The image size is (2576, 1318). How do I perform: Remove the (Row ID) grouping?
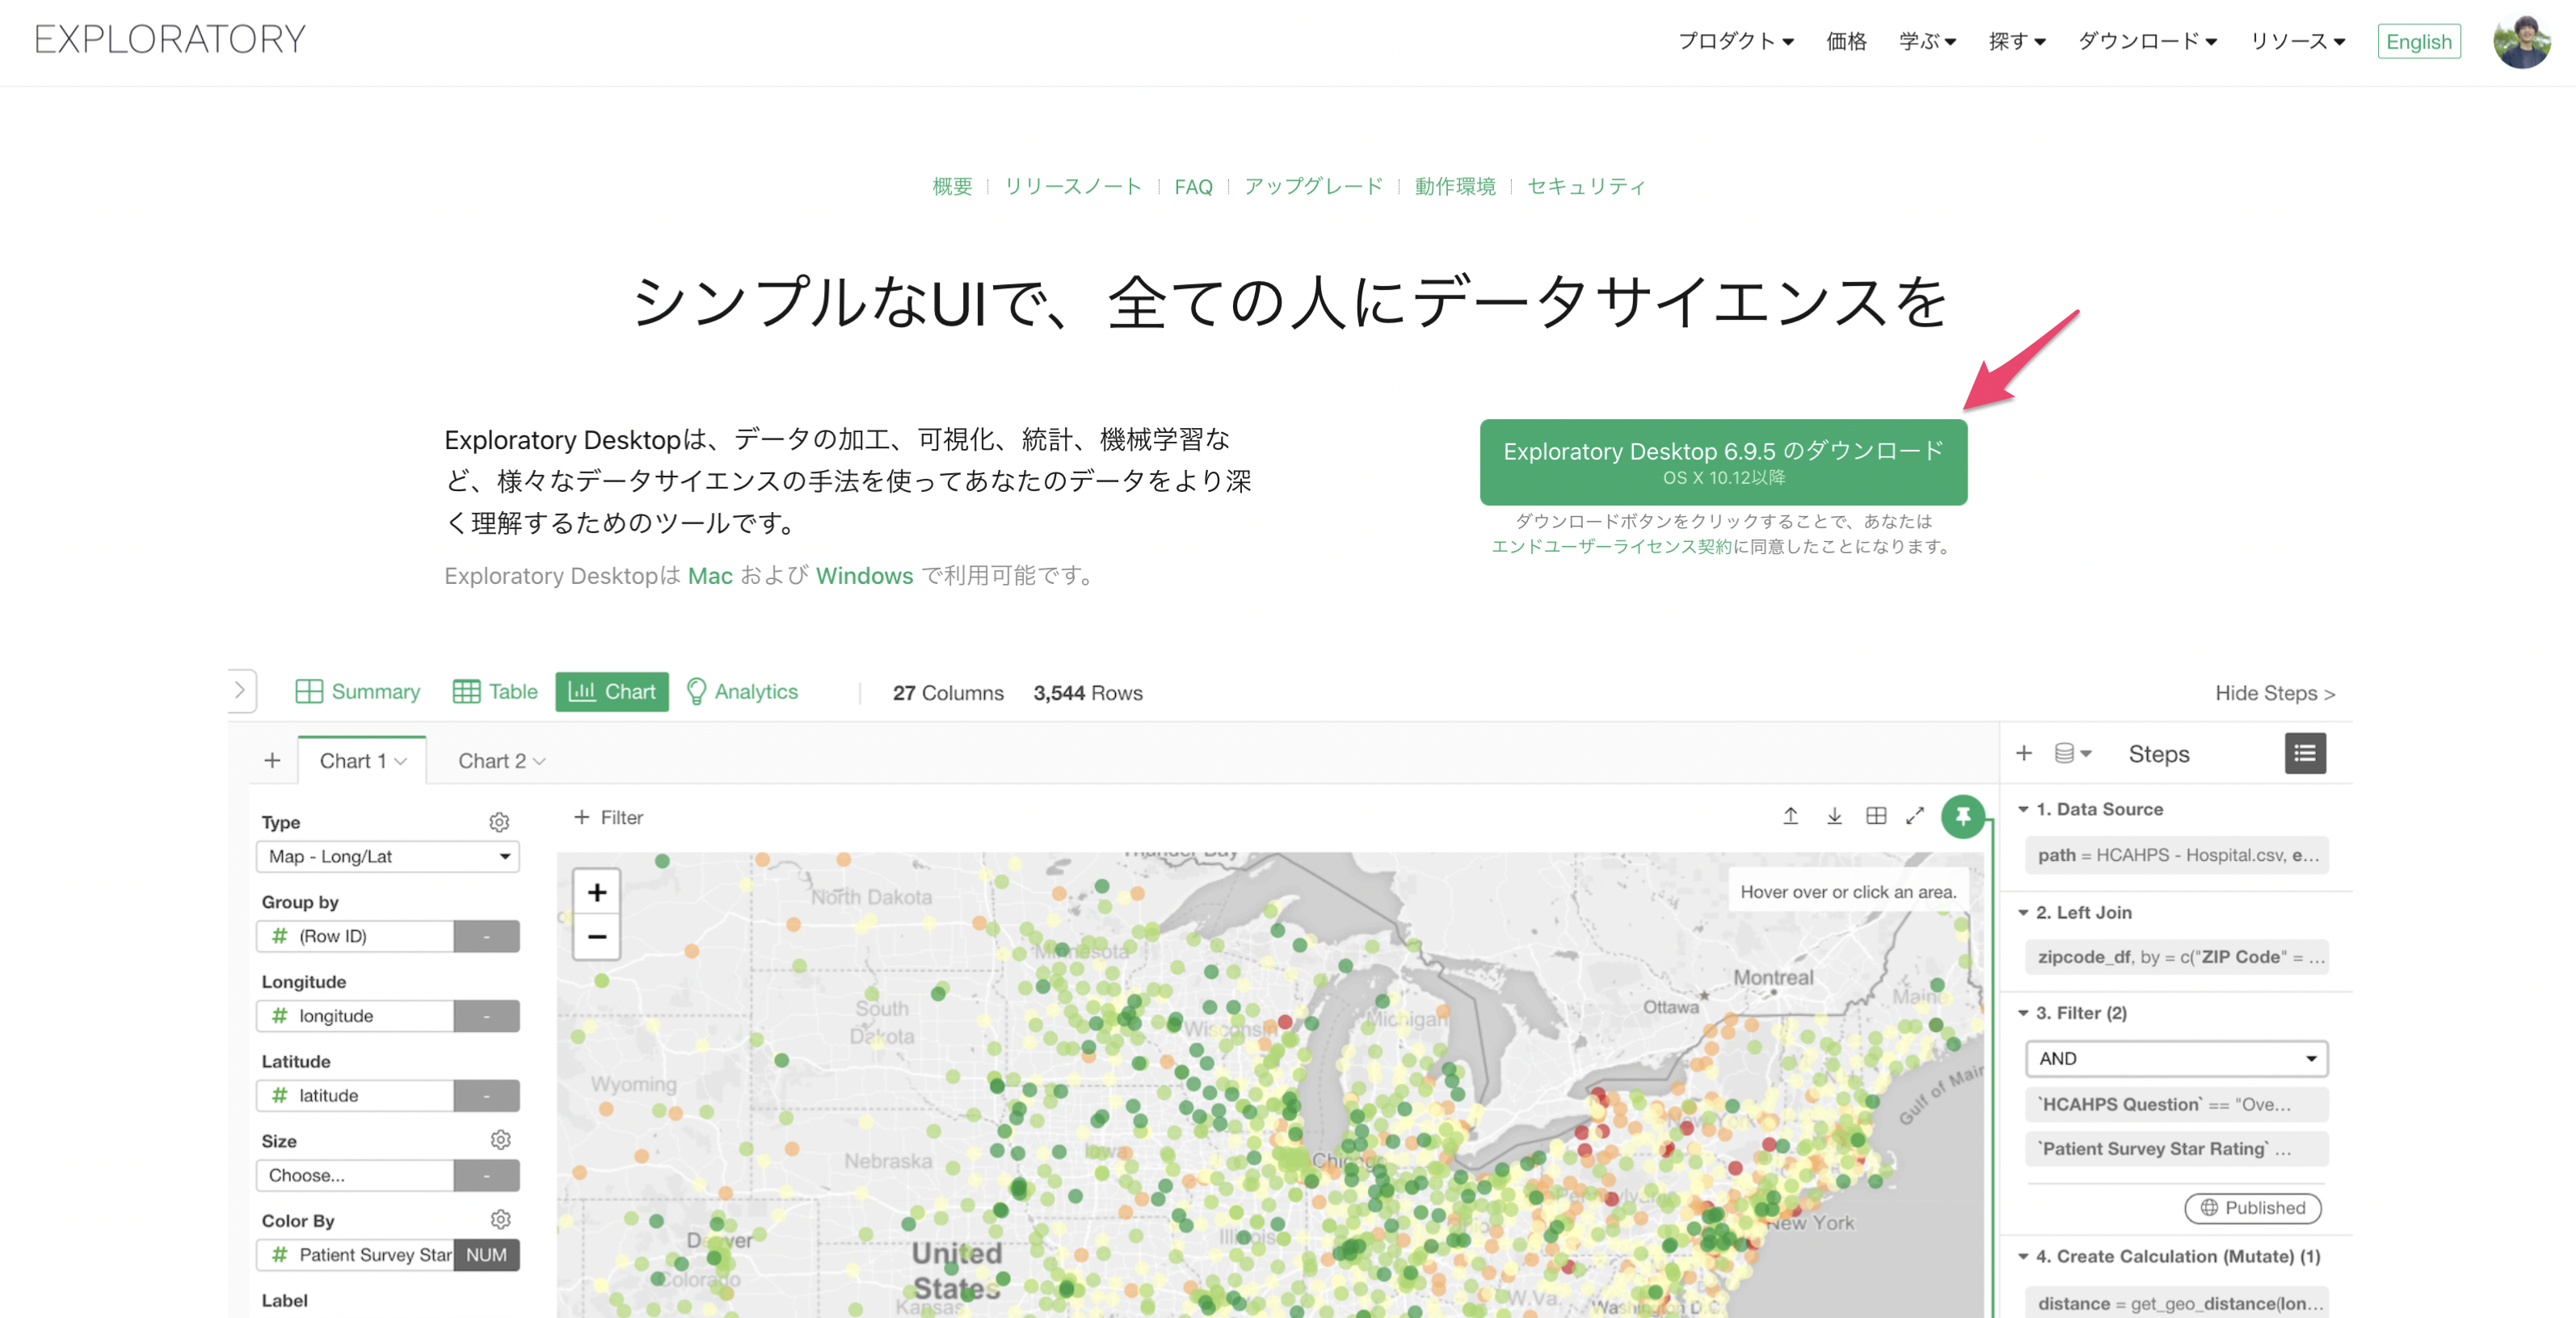coord(487,936)
